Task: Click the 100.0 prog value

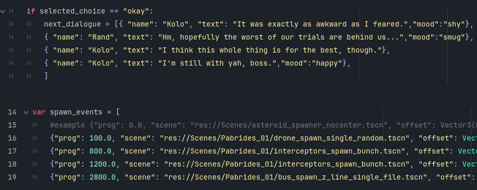Action: pyautogui.click(x=100, y=138)
